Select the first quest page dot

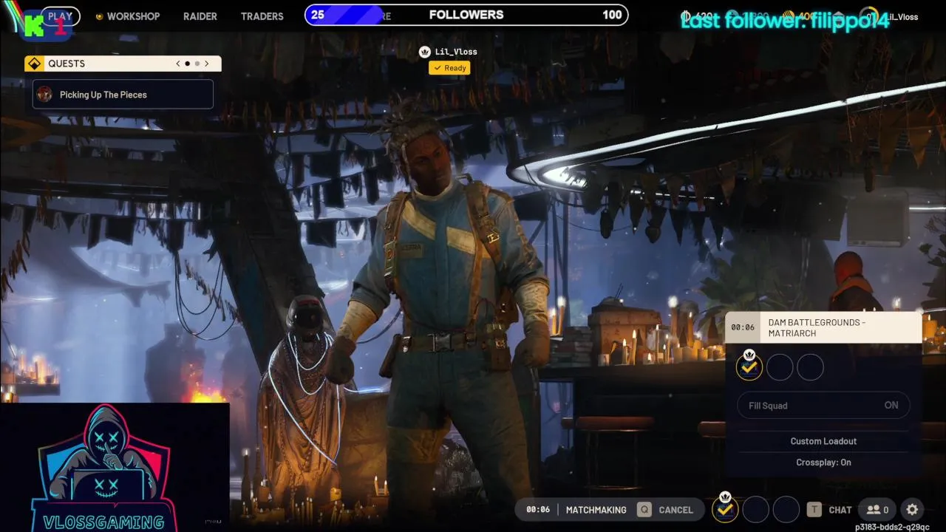pos(187,64)
